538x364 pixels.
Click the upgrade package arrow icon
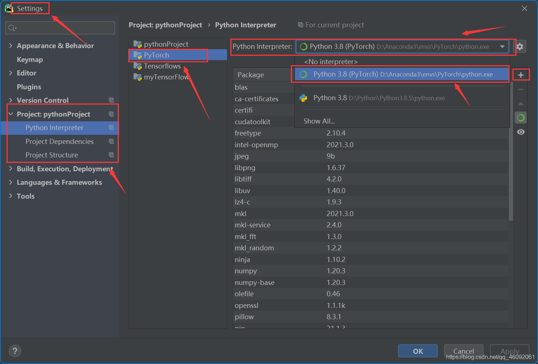(x=521, y=103)
